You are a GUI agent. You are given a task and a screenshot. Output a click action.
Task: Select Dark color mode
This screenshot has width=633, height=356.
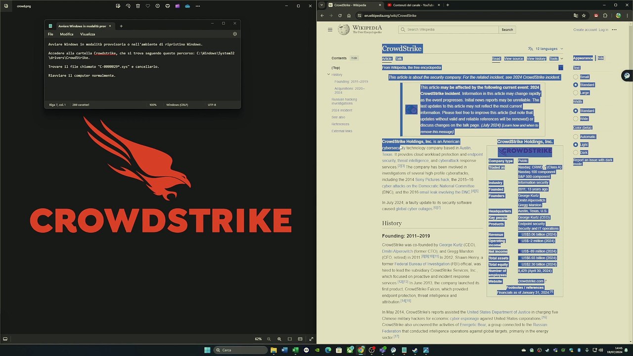576,152
